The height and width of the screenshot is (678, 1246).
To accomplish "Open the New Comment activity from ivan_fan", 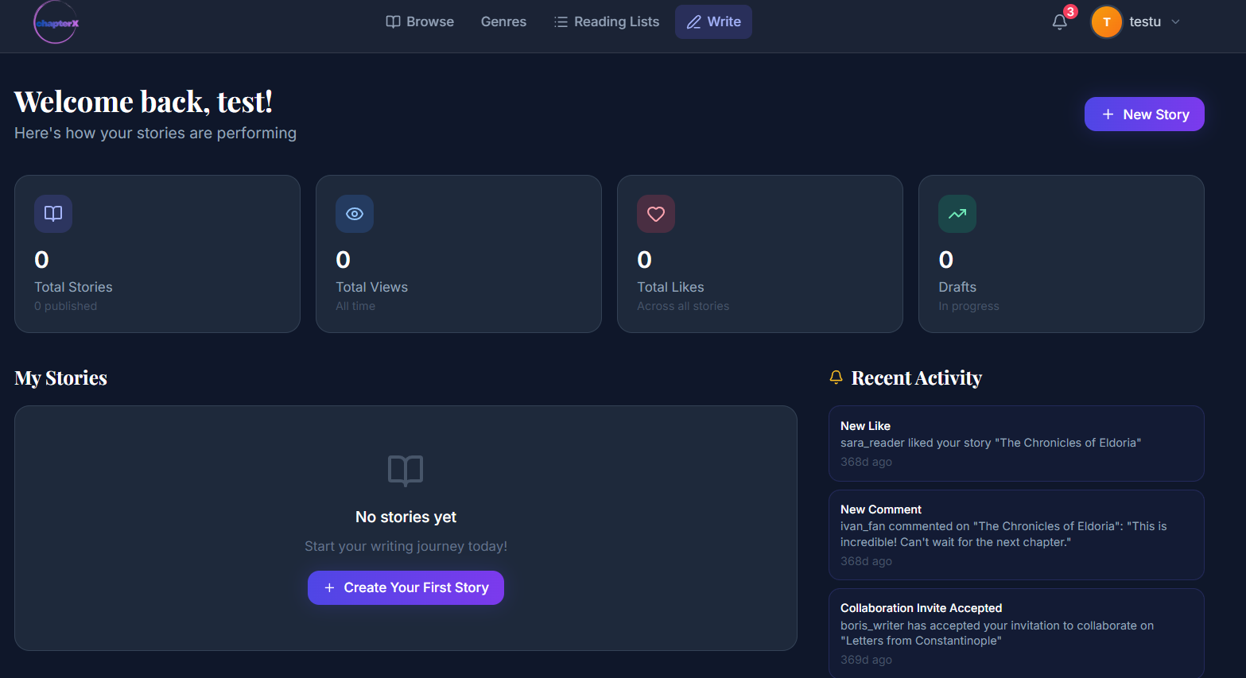I will [1015, 534].
